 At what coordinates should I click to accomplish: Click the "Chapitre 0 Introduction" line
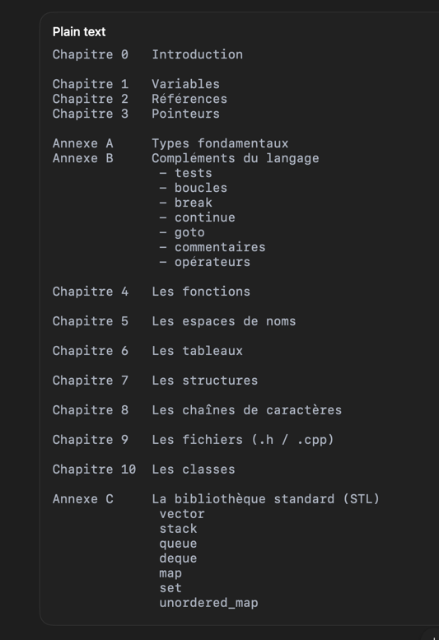pyautogui.click(x=147, y=54)
